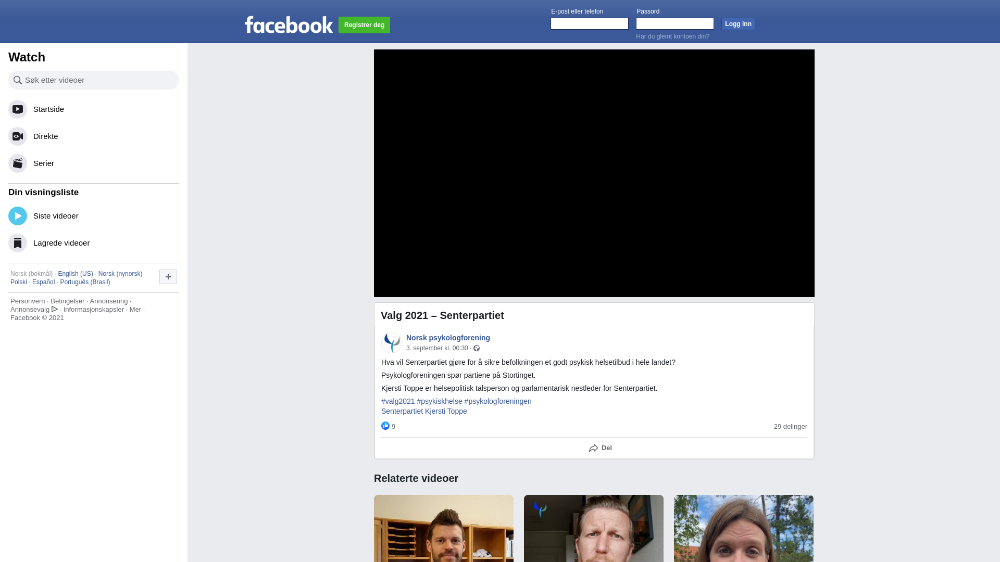Screen dimensions: 1000x562
Task: Click the Søk etter videoer search box
Action: 94,80
